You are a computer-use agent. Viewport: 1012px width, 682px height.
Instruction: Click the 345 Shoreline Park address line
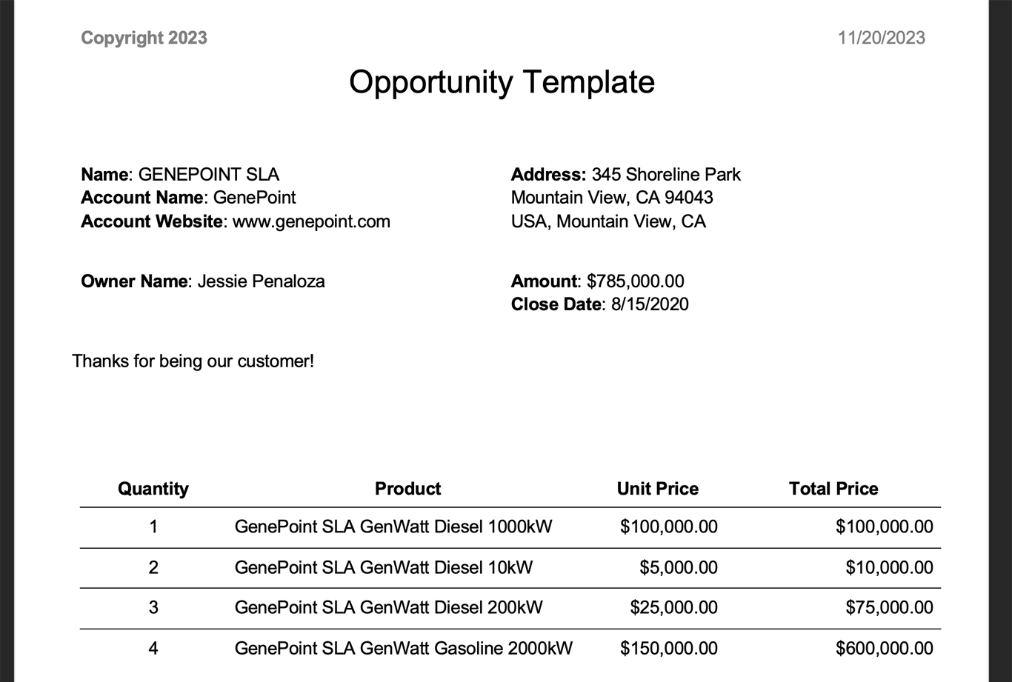click(x=665, y=175)
